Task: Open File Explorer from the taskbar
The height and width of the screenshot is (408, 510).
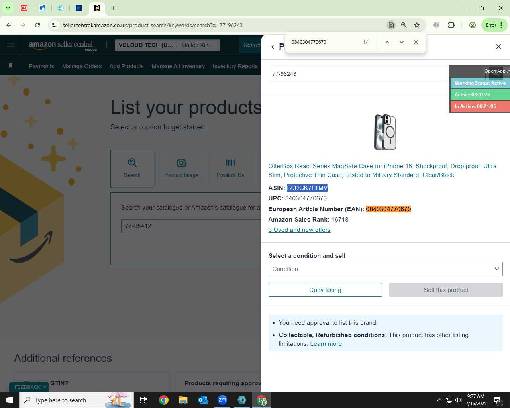Action: click(183, 400)
